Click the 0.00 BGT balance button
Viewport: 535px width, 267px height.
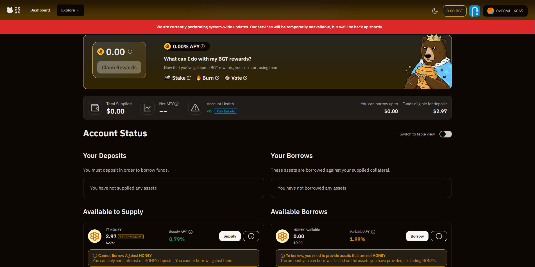(454, 11)
